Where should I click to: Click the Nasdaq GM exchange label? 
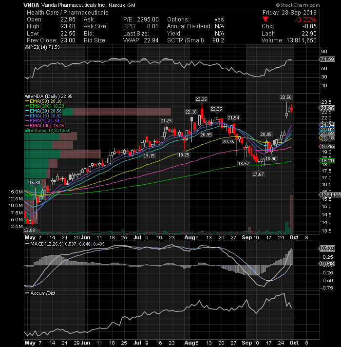click(122, 5)
